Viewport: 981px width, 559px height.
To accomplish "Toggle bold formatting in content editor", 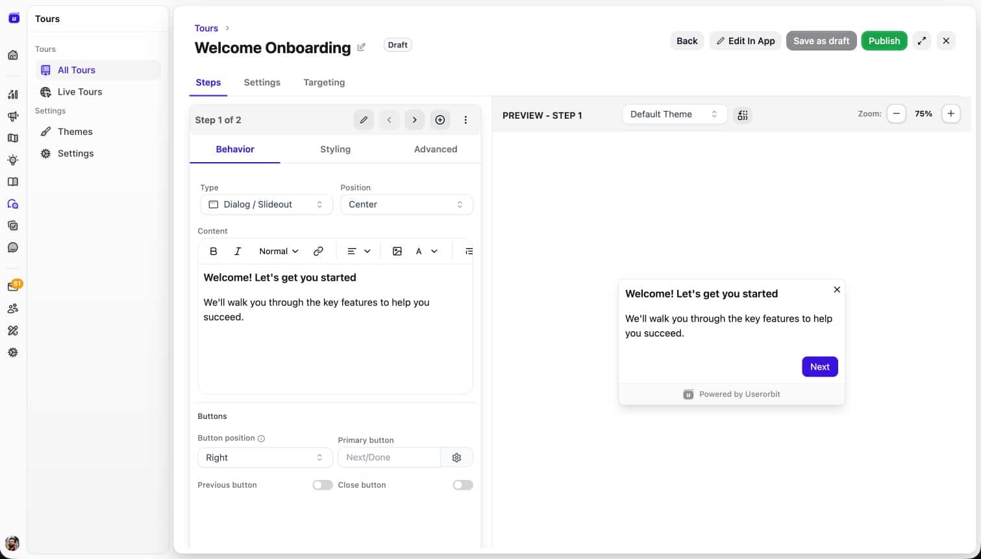I will tap(213, 251).
